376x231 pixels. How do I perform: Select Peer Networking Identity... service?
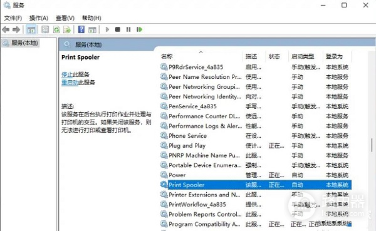click(x=256, y=96)
